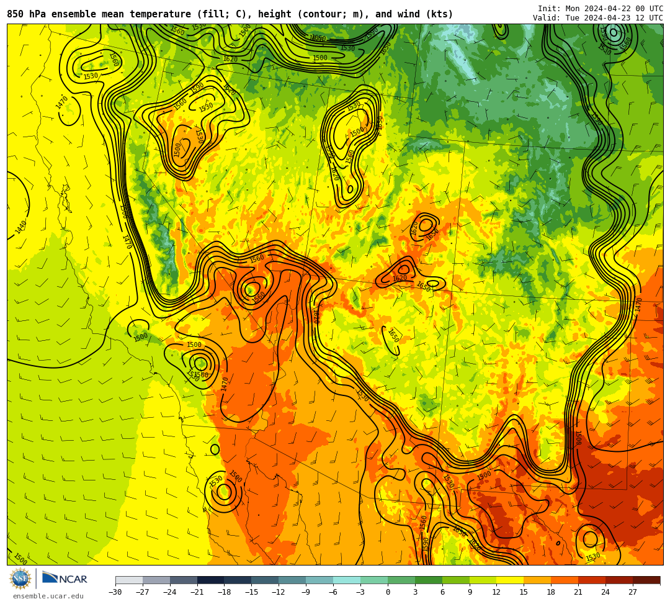Pick the −15 to −12 colorbar swatch
The image size is (670, 604).
[x=266, y=580]
